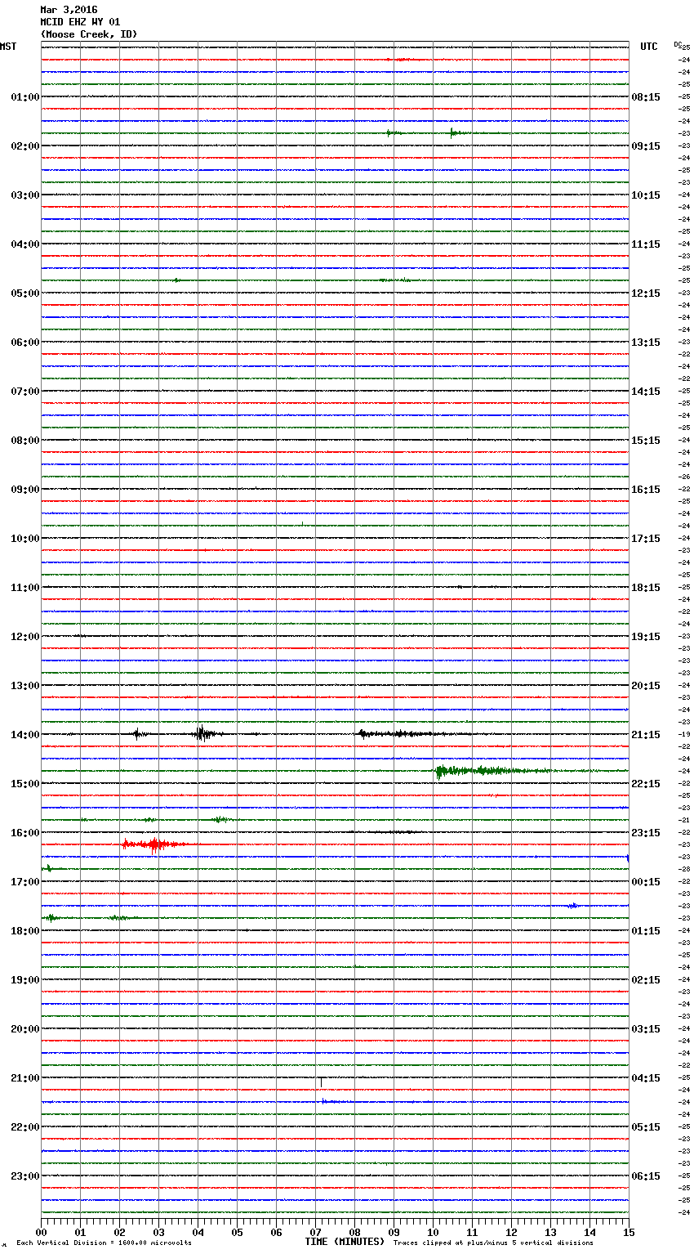The image size is (694, 1254).
Task: Click the '04:00' MST time label
Action: click(x=25, y=244)
